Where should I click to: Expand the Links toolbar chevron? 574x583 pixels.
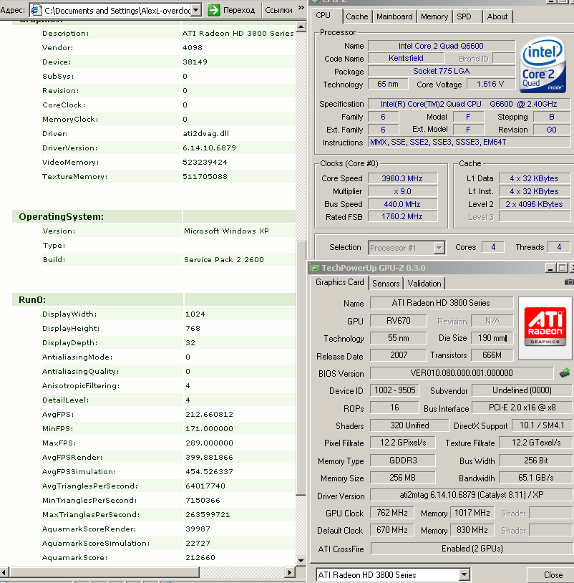[x=301, y=7]
